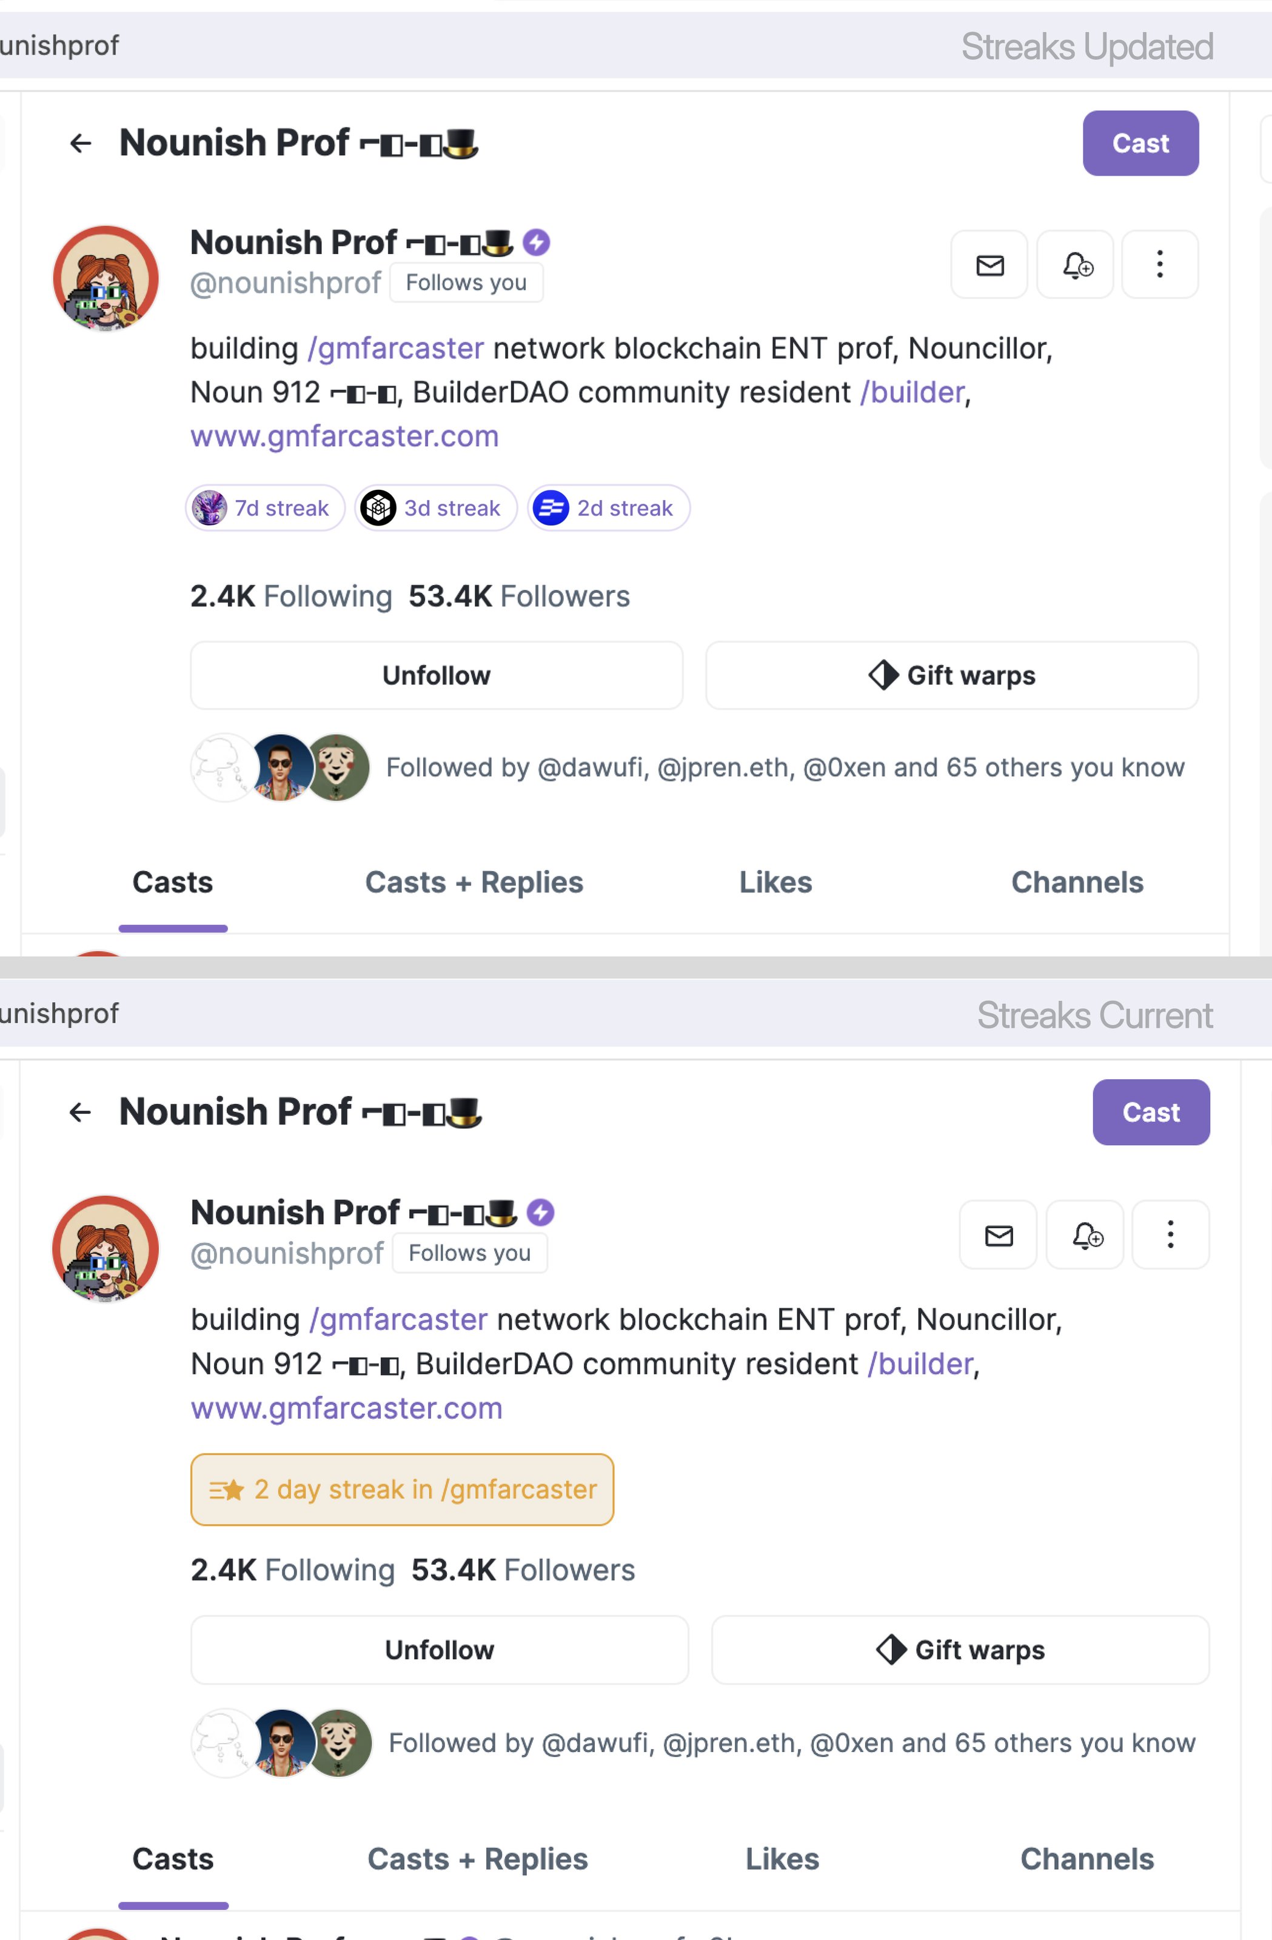Click the Cast button
The height and width of the screenshot is (1940, 1272).
coord(1140,144)
